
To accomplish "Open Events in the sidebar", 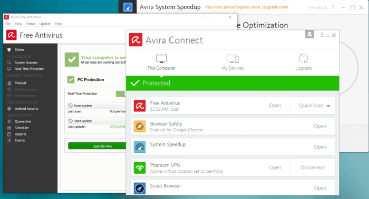I will (x=20, y=140).
